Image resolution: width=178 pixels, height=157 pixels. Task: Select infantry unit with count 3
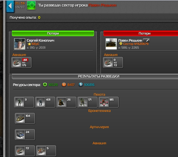tap(24, 102)
